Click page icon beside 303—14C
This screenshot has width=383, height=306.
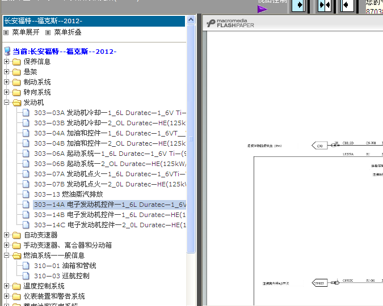tap(26, 225)
